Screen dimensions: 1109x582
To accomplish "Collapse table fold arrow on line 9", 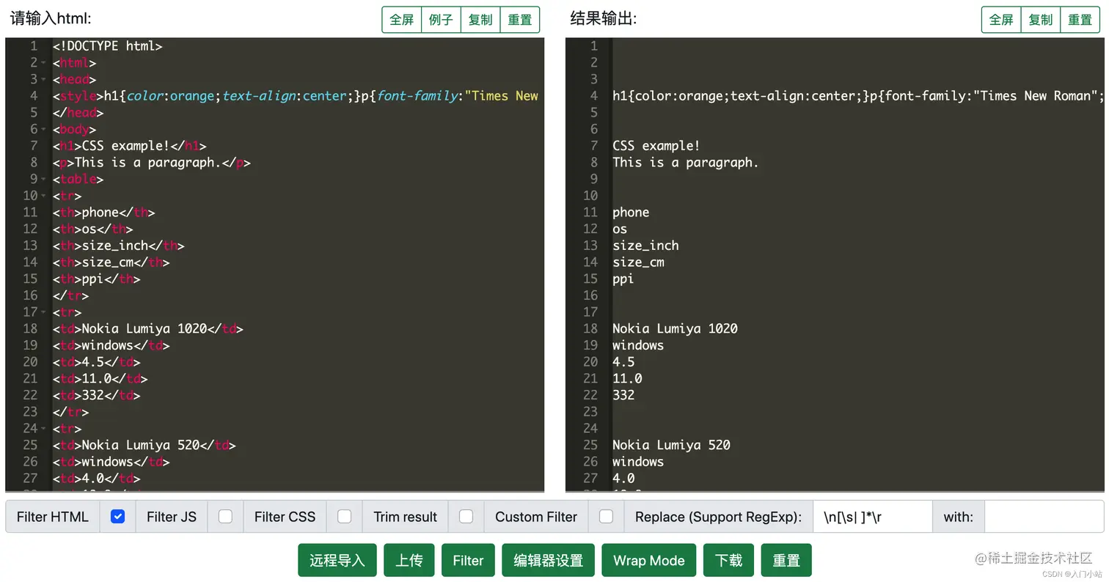I will tap(44, 180).
